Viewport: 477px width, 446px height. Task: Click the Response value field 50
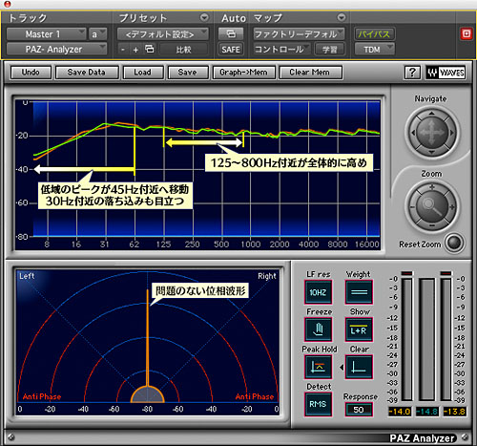pyautogui.click(x=359, y=410)
